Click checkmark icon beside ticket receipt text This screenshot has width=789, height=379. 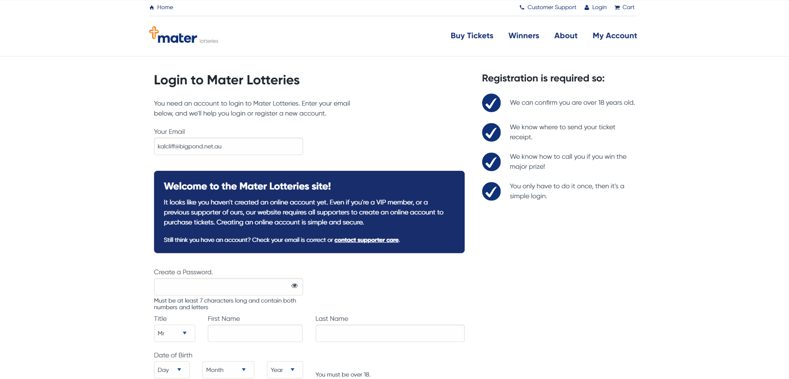(x=491, y=132)
